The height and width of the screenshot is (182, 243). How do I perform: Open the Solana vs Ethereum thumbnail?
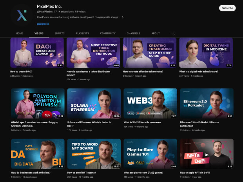pyautogui.click(x=94, y=103)
